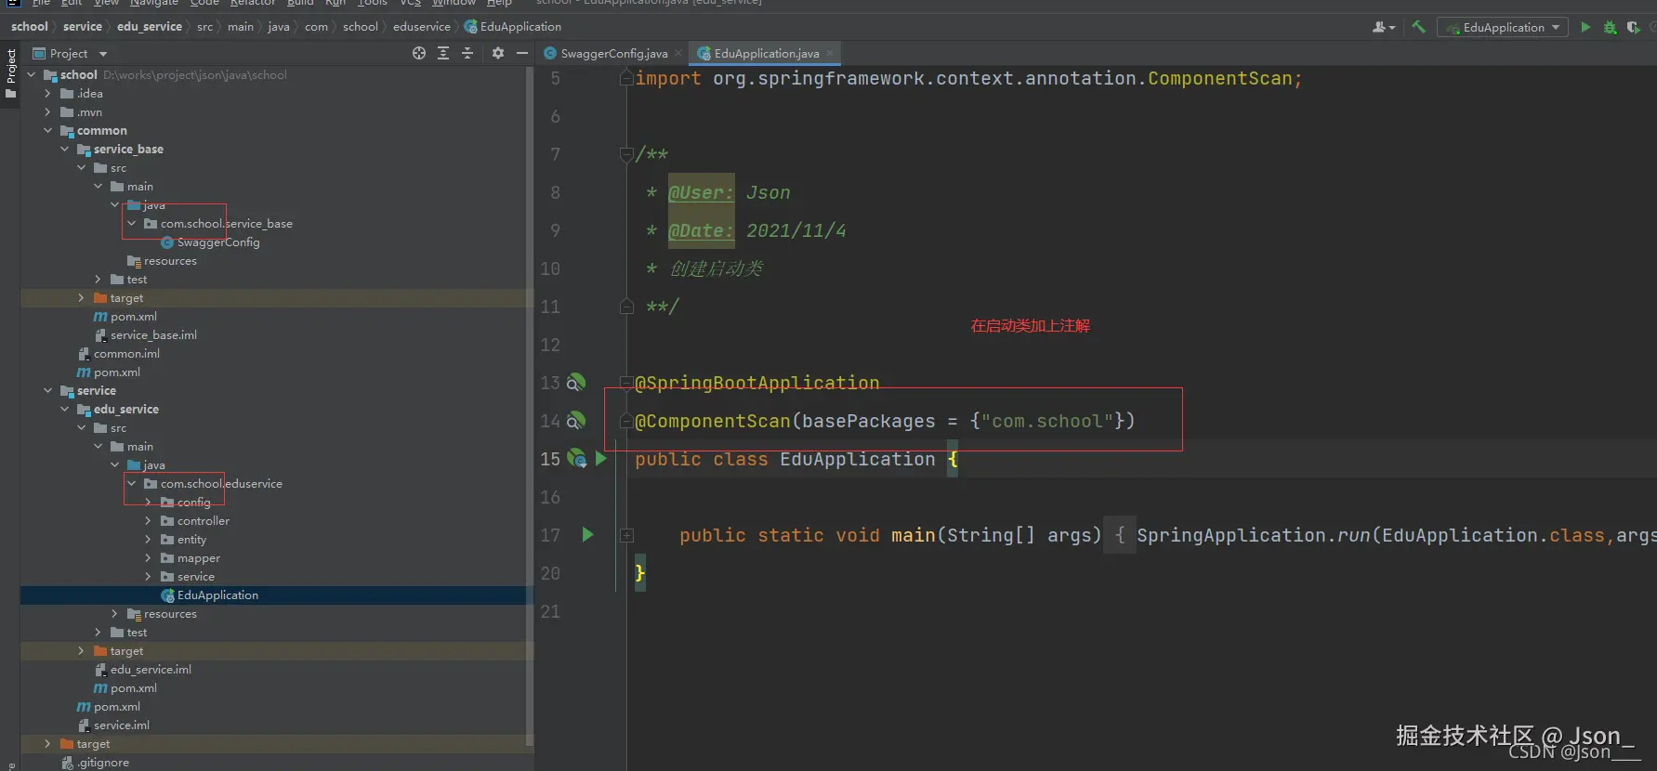The height and width of the screenshot is (771, 1657).
Task: Click the Build Project hammer icon
Action: pyautogui.click(x=1418, y=27)
